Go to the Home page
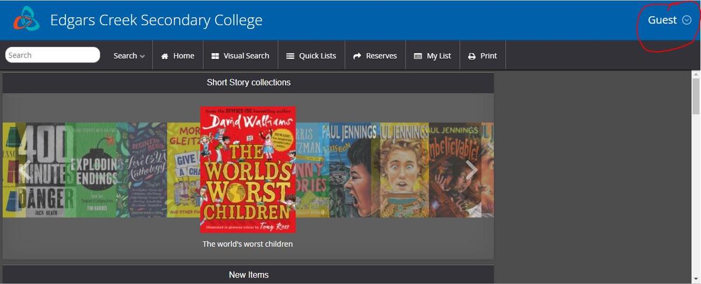The width and height of the screenshot is (701, 284). click(178, 56)
